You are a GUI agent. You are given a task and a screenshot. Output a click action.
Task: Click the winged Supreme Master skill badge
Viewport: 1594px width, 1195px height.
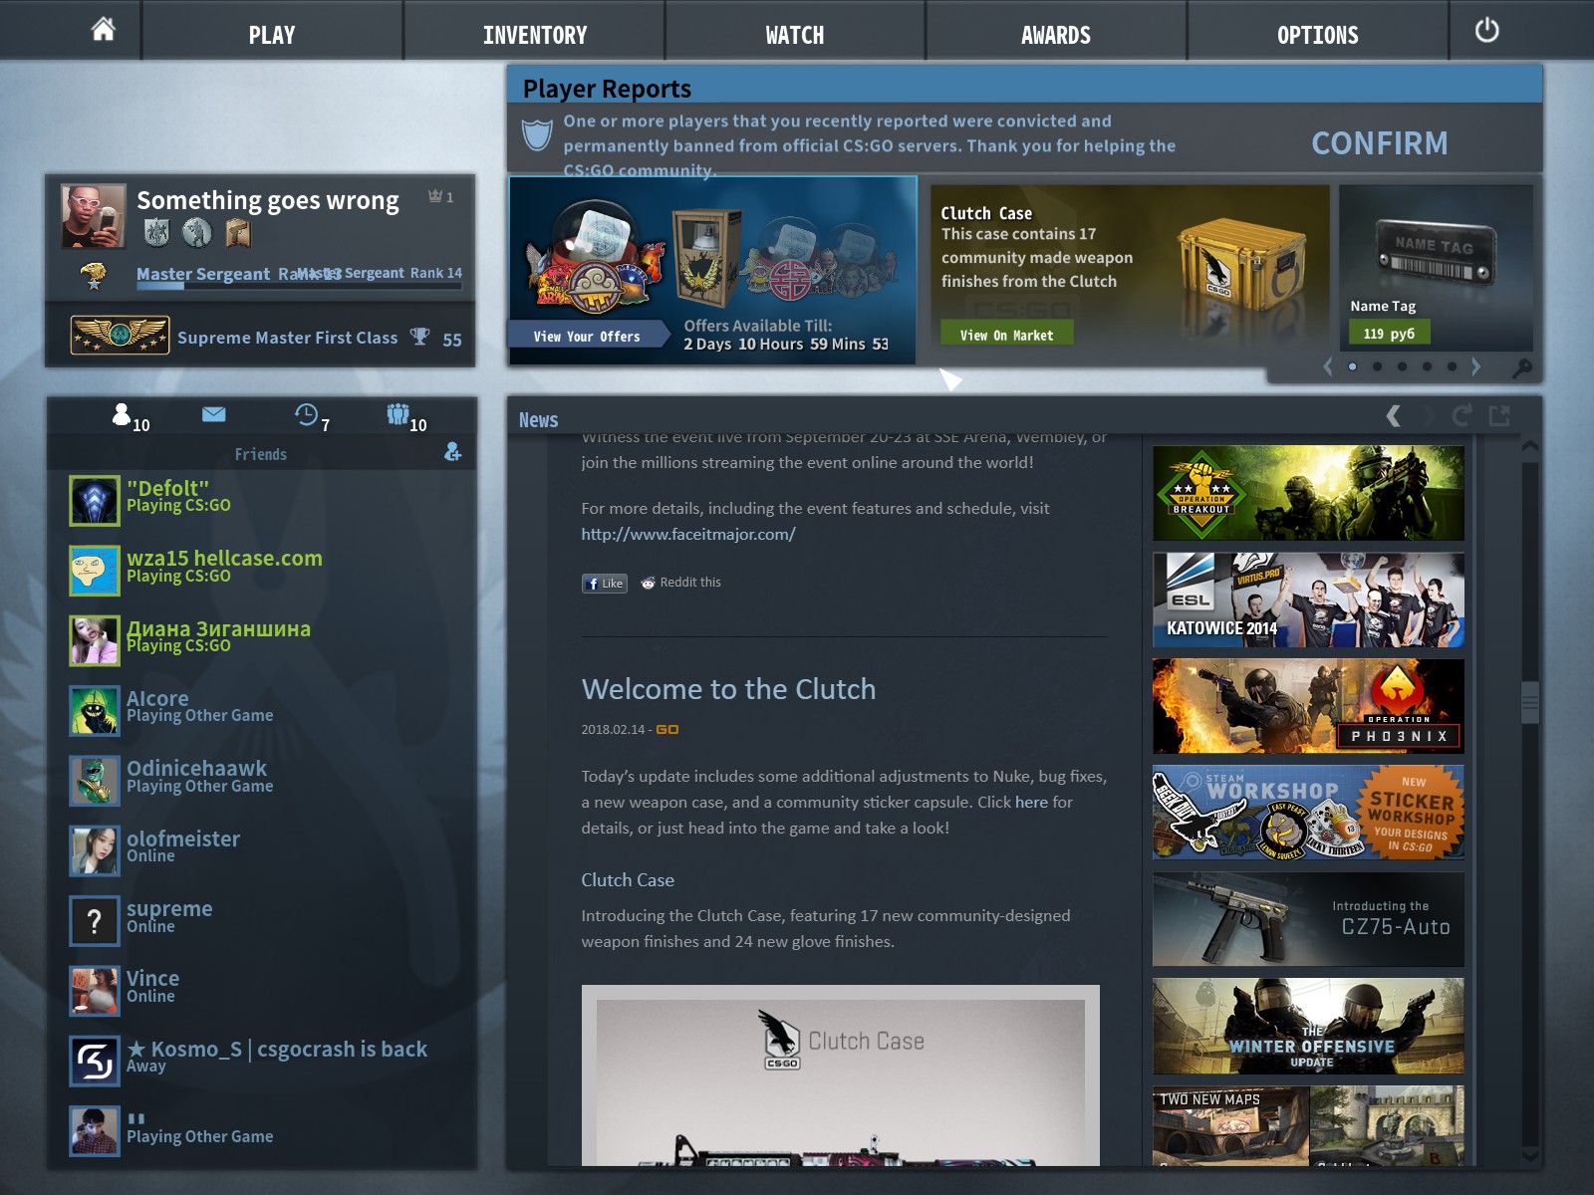point(120,336)
